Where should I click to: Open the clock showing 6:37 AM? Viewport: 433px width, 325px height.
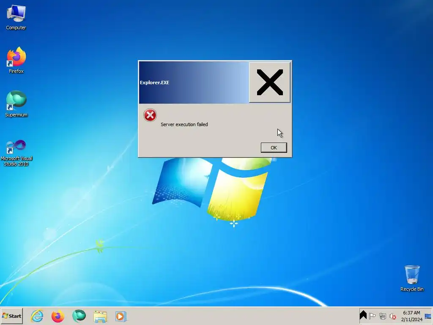pyautogui.click(x=411, y=316)
